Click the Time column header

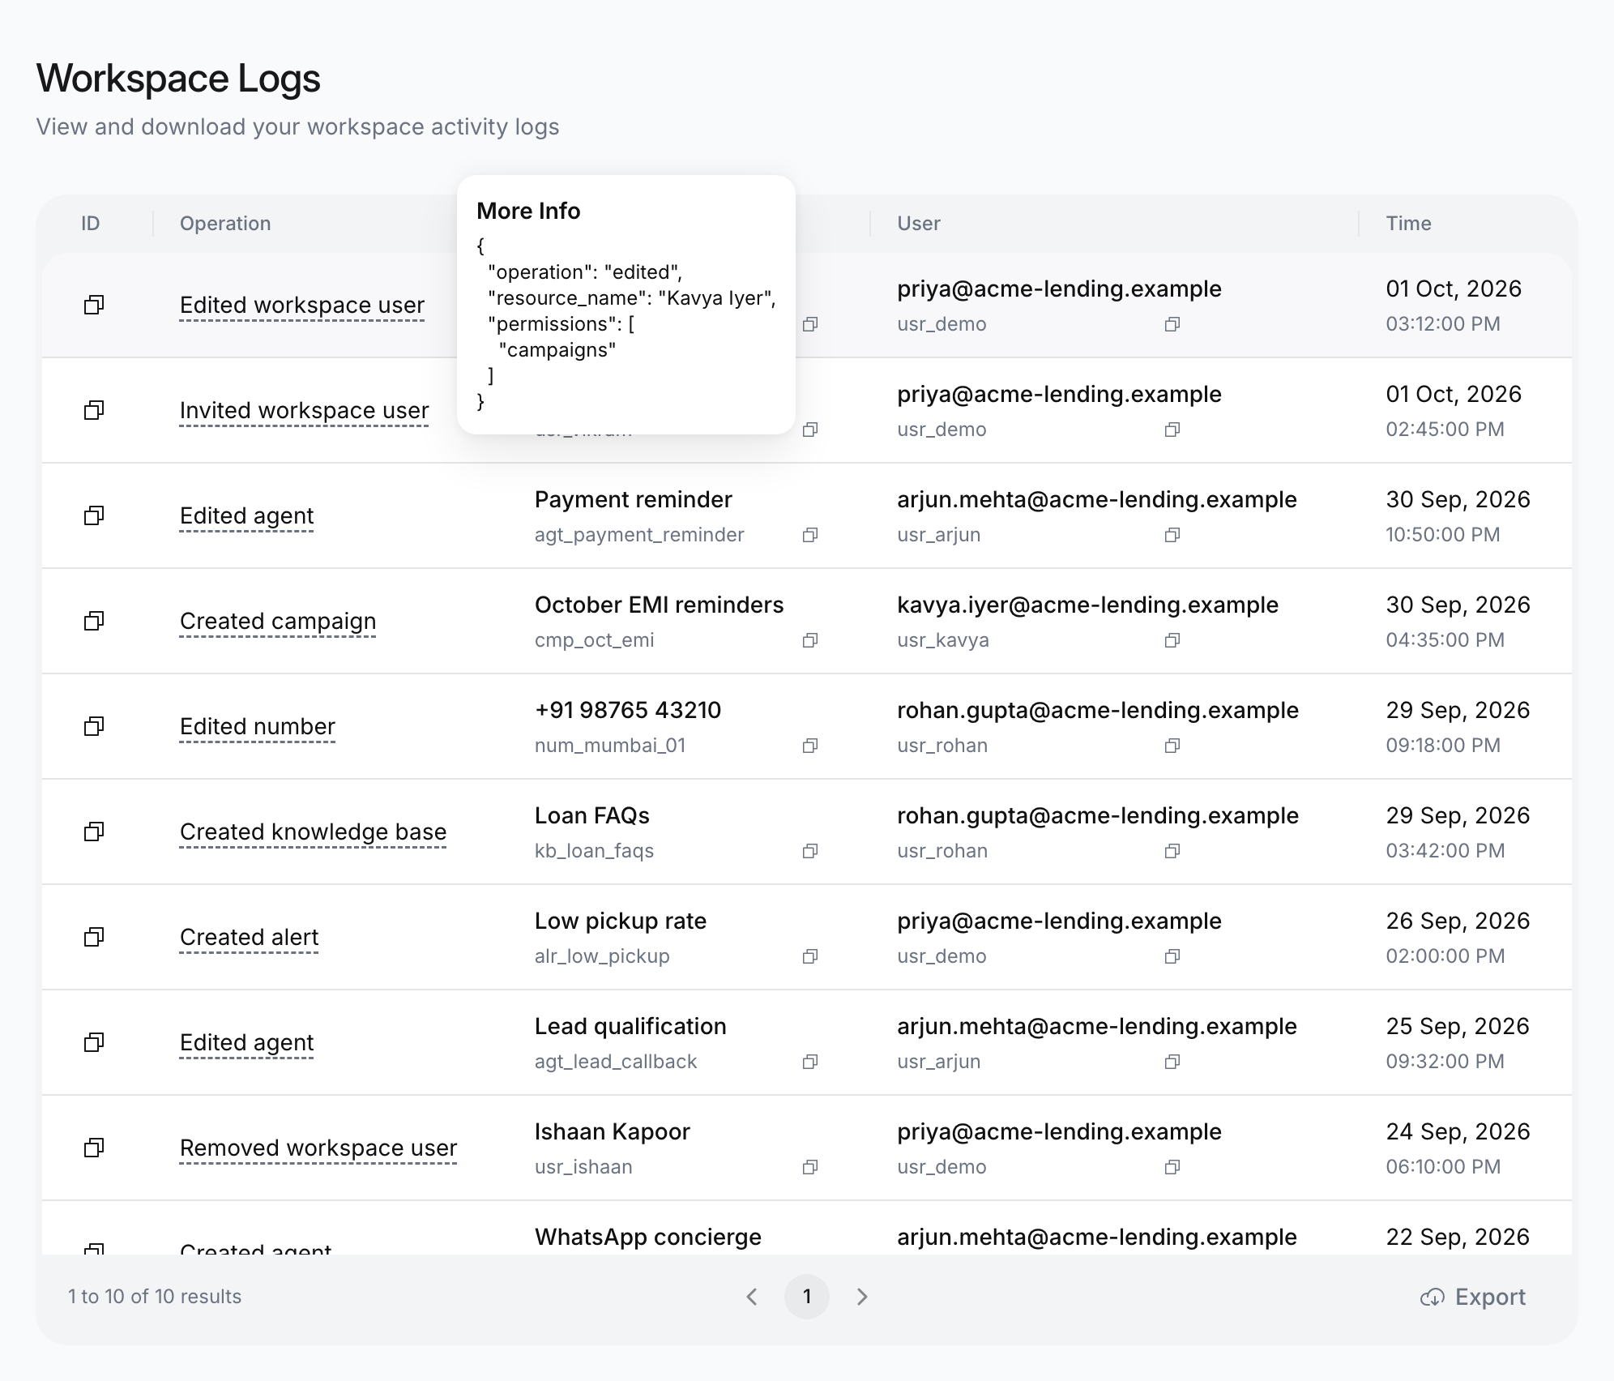(x=1408, y=224)
